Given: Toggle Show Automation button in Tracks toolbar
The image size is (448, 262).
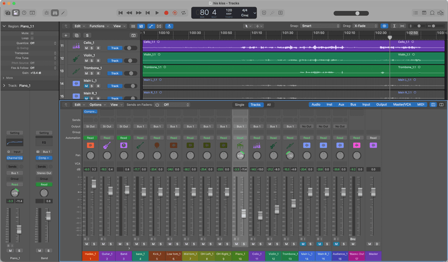Looking at the screenshot, I should (x=151, y=26).
